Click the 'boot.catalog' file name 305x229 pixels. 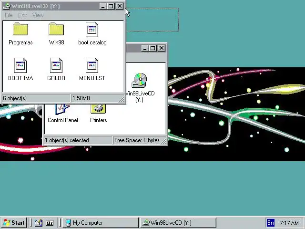[92, 42]
